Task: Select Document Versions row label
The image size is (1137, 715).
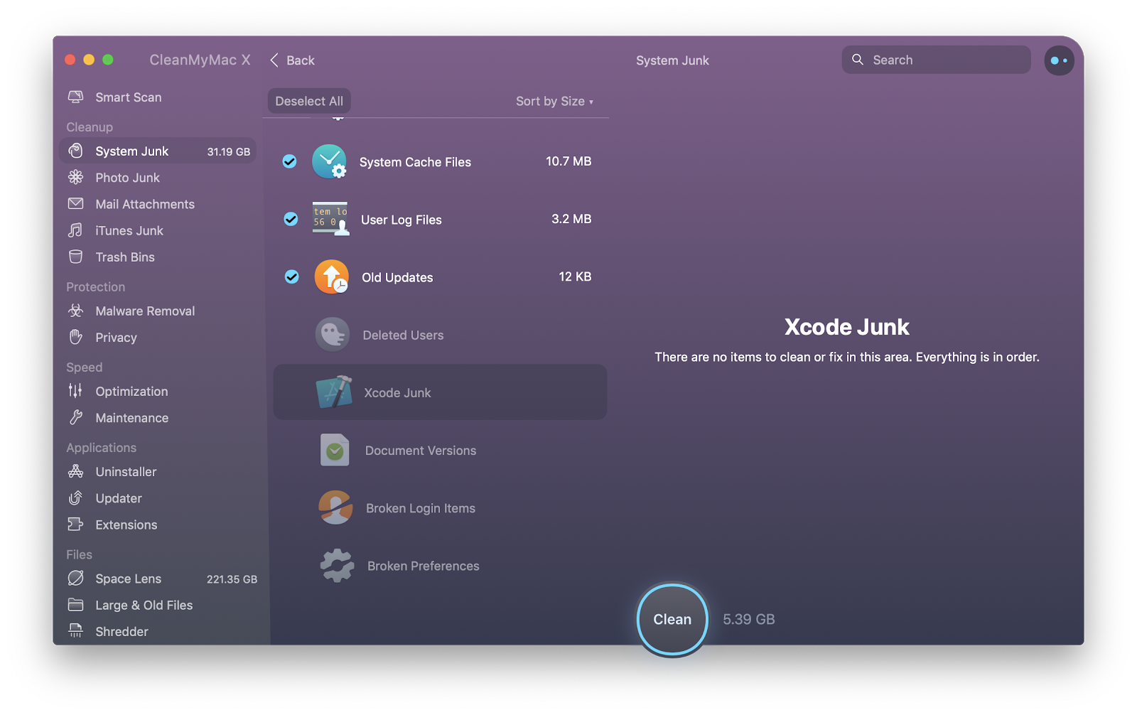Action: pos(421,450)
